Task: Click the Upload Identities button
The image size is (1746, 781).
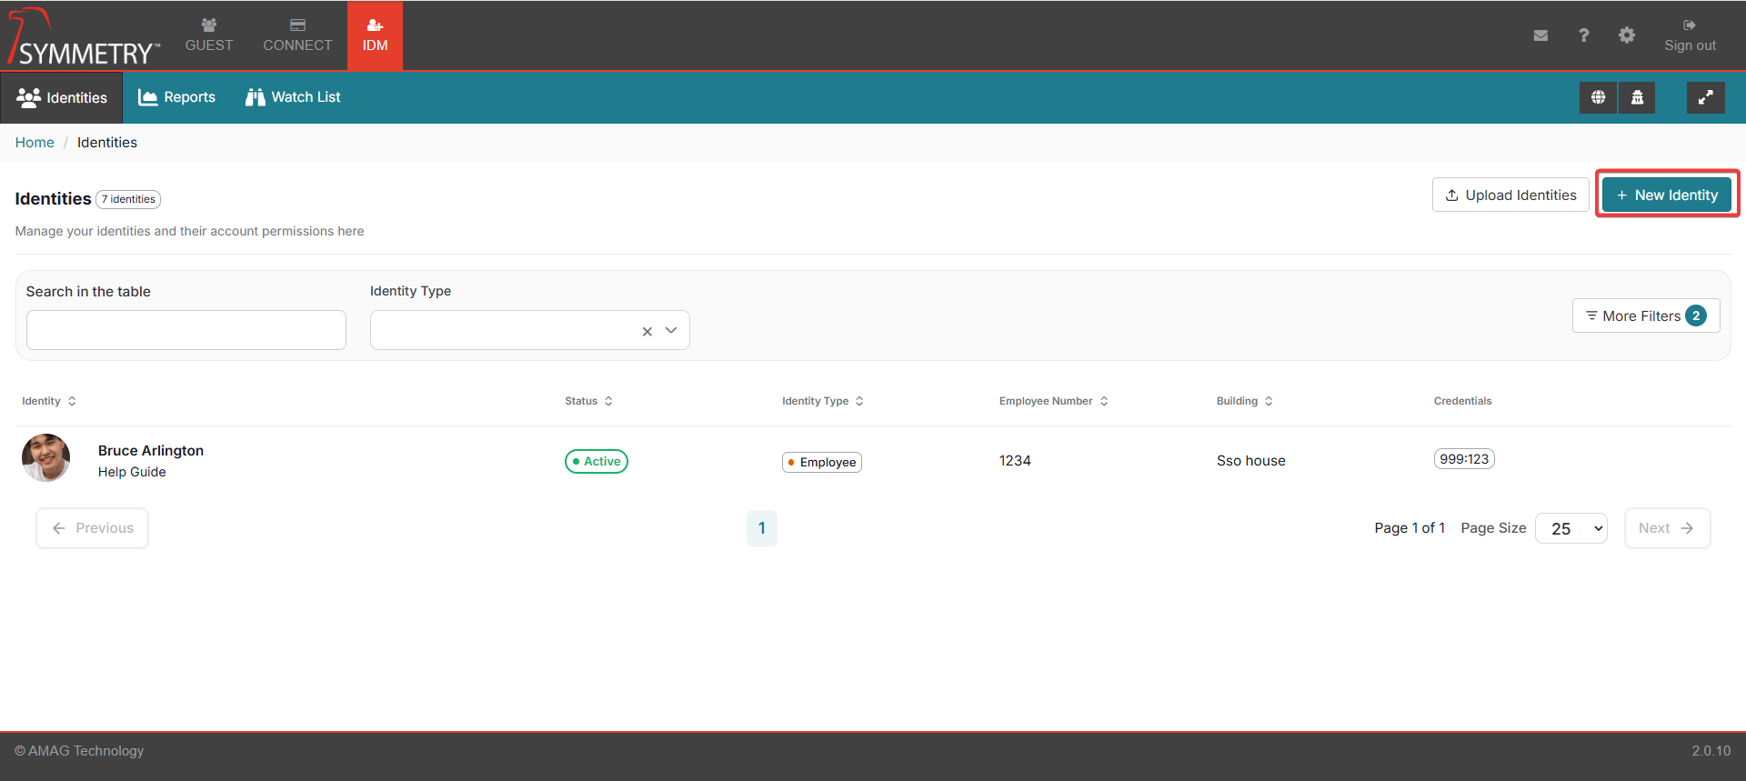Action: pos(1510,195)
